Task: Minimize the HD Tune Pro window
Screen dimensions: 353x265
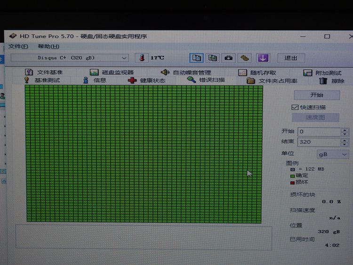Action: coord(303,36)
